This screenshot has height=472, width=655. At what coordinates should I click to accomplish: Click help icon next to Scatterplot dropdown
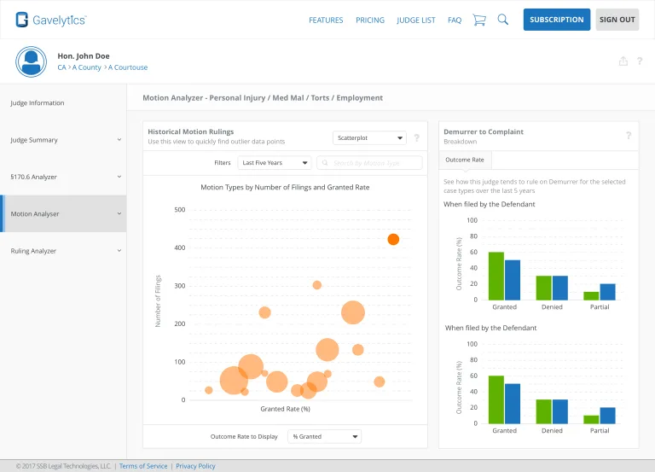click(x=417, y=137)
